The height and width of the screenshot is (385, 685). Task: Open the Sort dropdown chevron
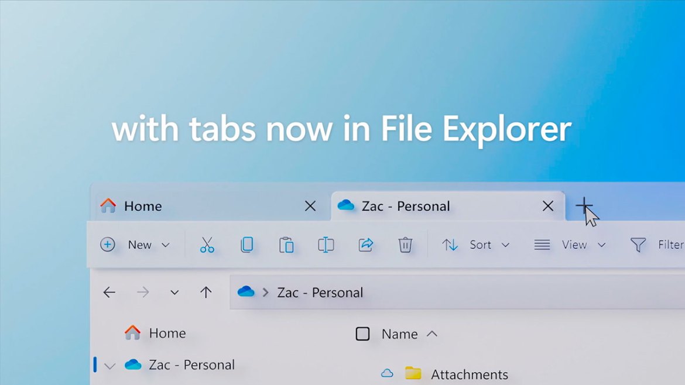point(505,245)
